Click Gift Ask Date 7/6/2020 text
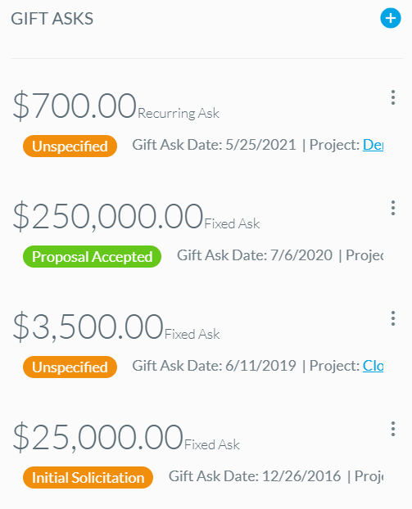Viewport: 412px width, 509px height. click(x=255, y=255)
